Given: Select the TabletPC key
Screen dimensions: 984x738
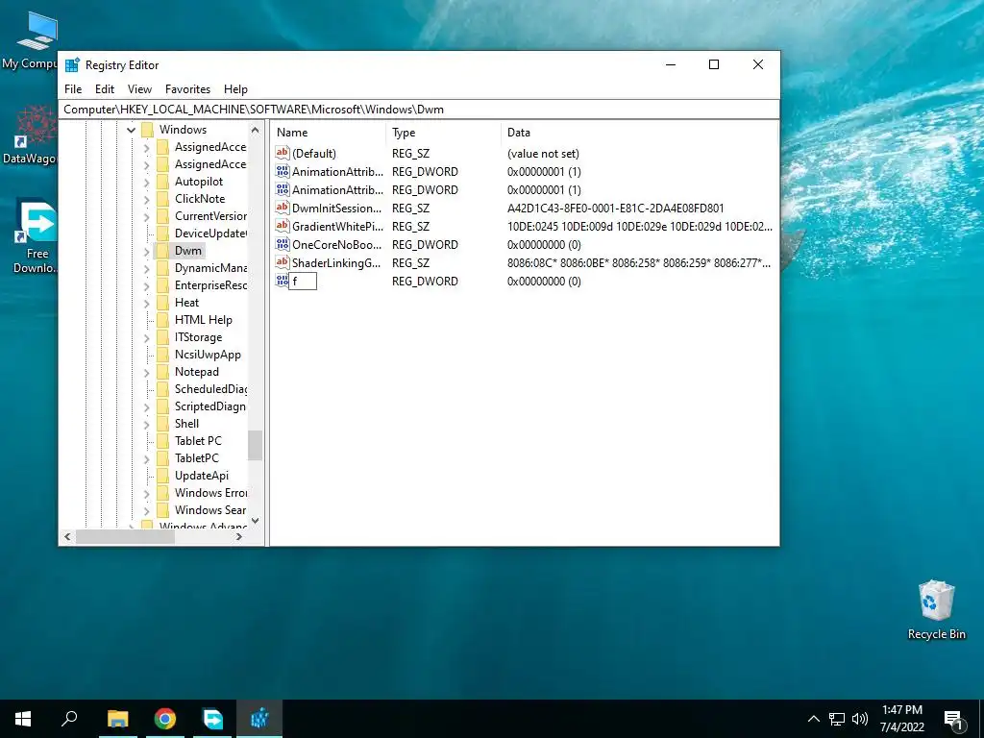Looking at the screenshot, I should pos(196,458).
